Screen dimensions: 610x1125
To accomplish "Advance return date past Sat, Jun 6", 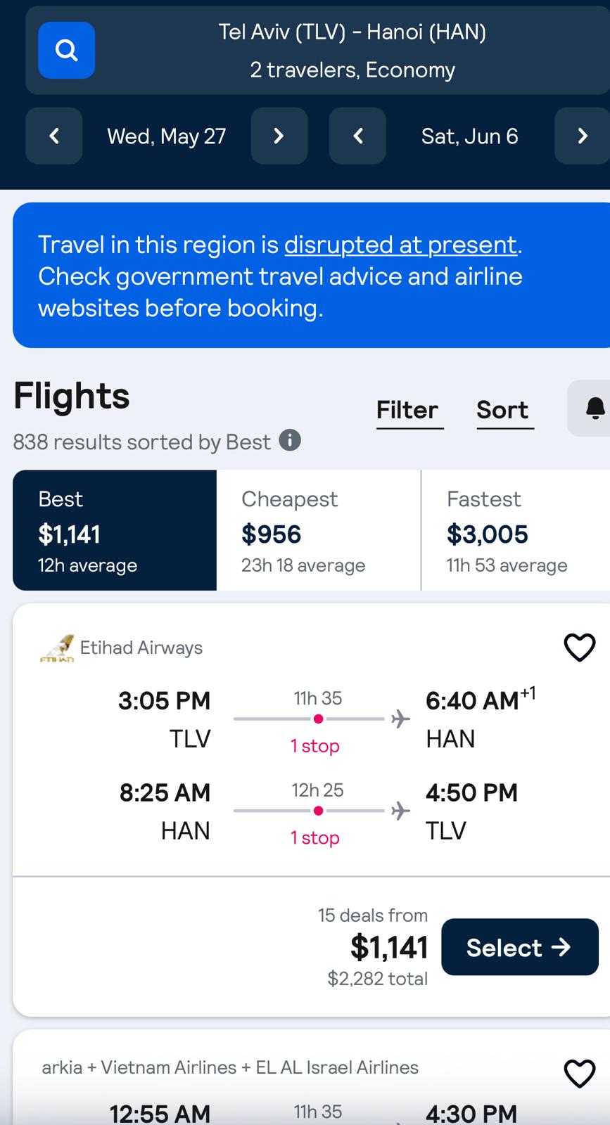I will (x=582, y=136).
